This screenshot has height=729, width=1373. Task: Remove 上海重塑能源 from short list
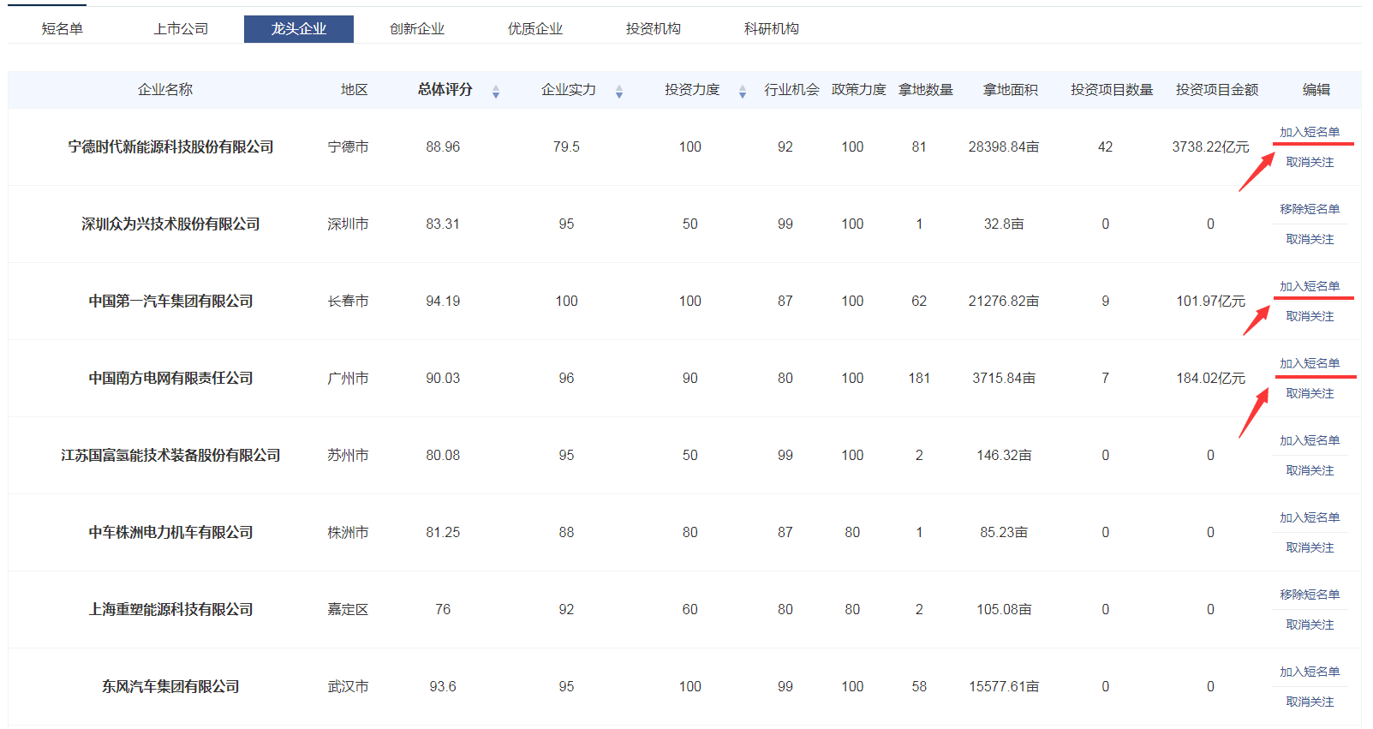click(x=1310, y=595)
